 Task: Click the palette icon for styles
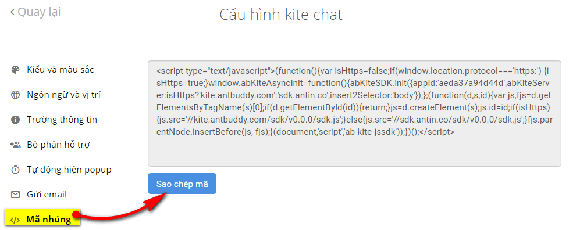pos(15,70)
